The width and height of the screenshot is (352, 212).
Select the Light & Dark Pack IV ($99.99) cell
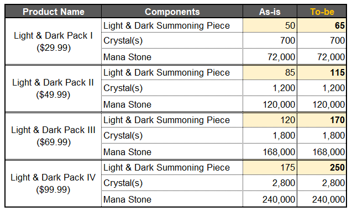tap(54, 183)
